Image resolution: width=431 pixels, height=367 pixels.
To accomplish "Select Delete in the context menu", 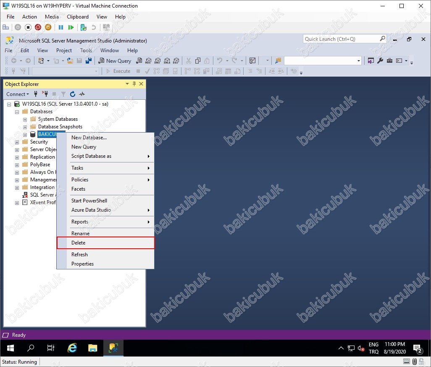I will [105, 243].
